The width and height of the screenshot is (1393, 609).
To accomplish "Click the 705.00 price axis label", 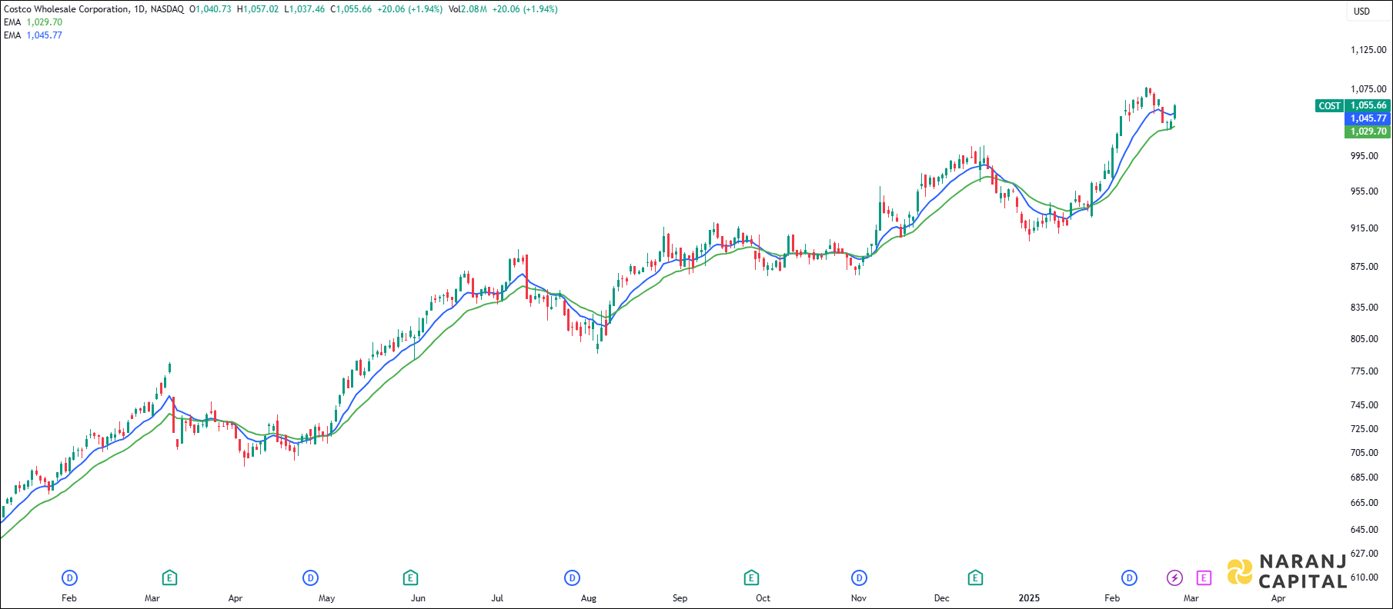I will point(1365,453).
